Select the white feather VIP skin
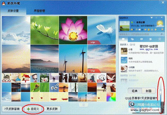 [101, 30]
